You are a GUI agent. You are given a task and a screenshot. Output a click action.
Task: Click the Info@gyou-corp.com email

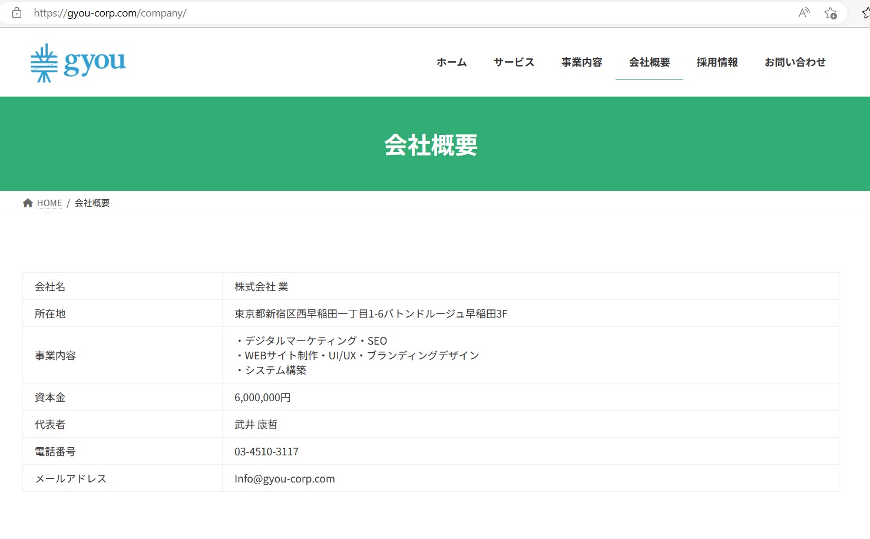coord(285,479)
